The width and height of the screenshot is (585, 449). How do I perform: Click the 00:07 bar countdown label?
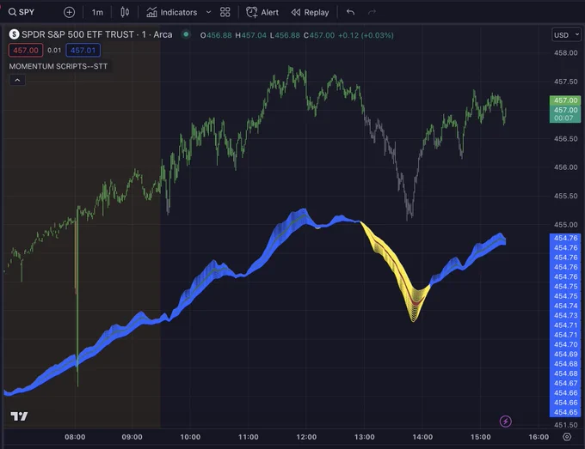pyautogui.click(x=563, y=118)
